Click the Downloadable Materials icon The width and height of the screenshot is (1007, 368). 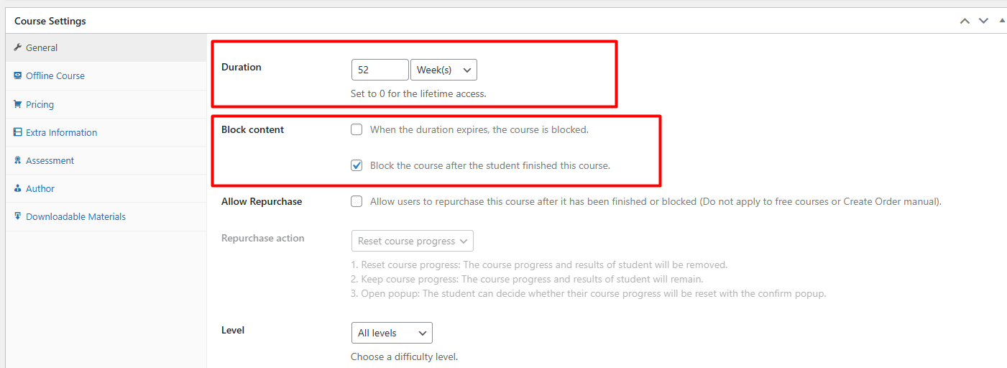[x=18, y=216]
